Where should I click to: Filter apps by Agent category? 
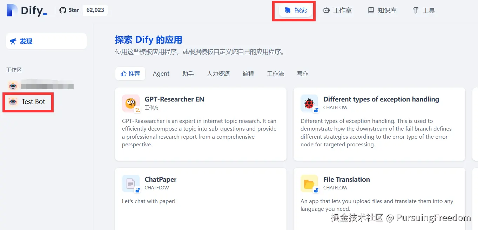[161, 74]
